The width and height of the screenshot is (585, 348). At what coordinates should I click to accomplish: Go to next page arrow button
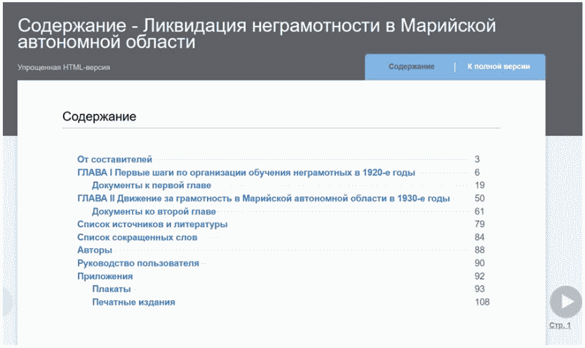click(565, 302)
